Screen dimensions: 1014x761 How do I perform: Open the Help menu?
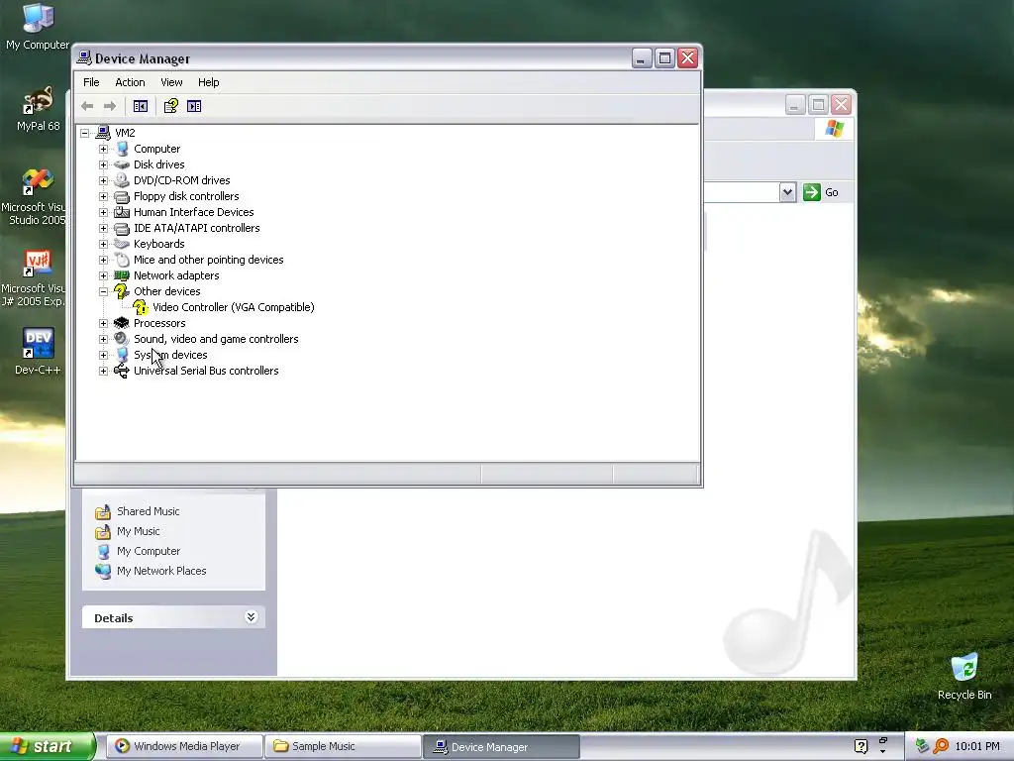(x=208, y=82)
